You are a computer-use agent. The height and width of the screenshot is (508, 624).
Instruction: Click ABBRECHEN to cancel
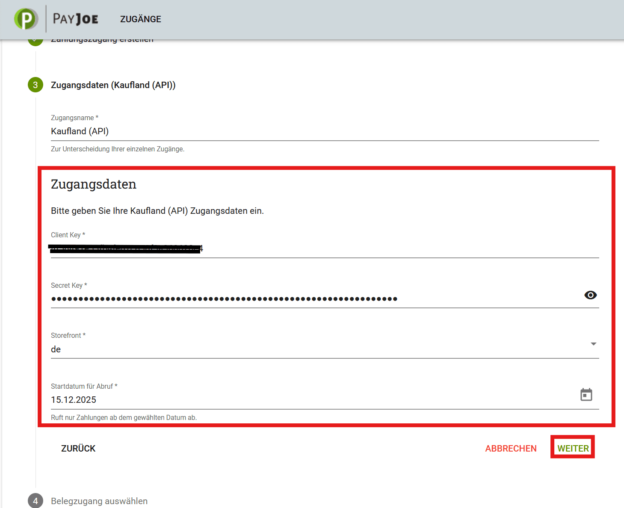point(511,448)
